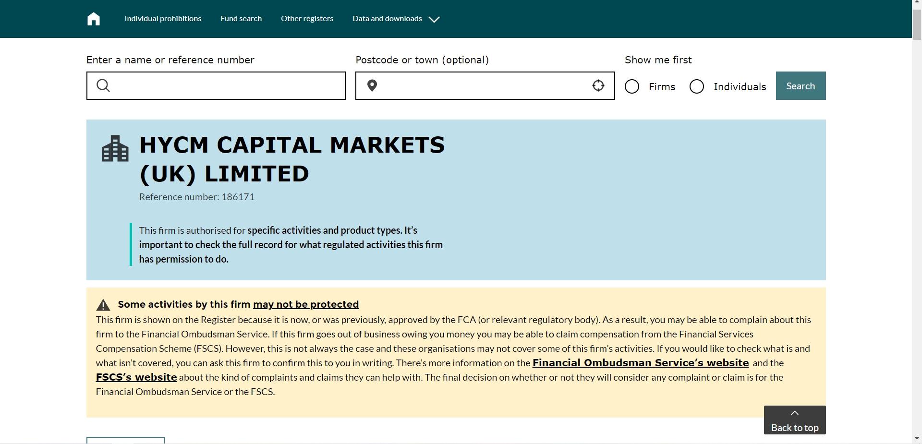Open 'may not be protected' link
The width and height of the screenshot is (922, 444).
[306, 304]
